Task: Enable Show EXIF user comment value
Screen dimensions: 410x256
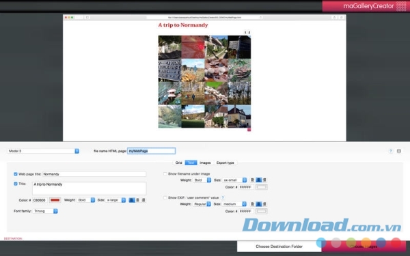Action: pos(165,198)
